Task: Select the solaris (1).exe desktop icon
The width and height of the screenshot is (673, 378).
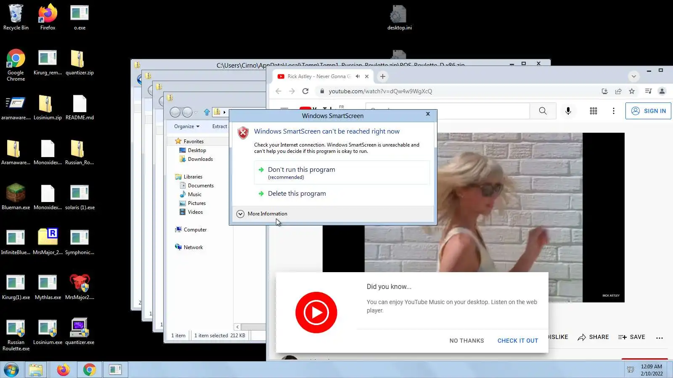Action: pyautogui.click(x=79, y=197)
